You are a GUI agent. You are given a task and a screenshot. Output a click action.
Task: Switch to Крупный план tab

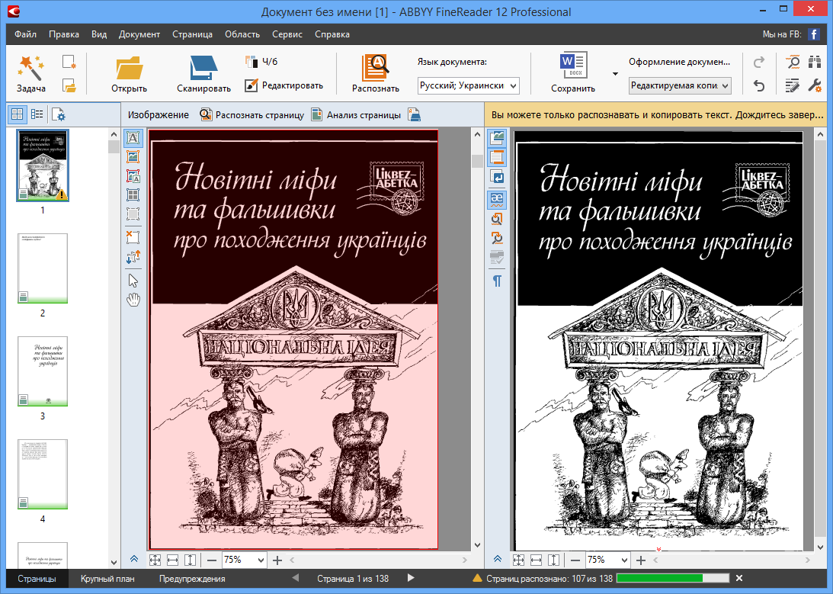click(107, 579)
